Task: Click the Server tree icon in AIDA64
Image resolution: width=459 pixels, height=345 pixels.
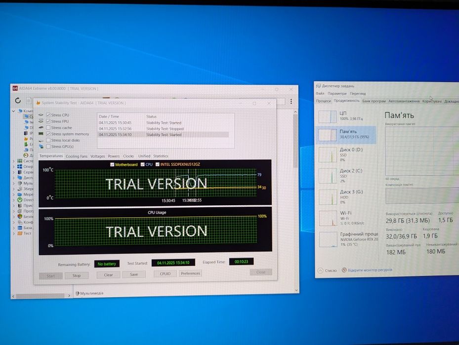Action: point(20,172)
